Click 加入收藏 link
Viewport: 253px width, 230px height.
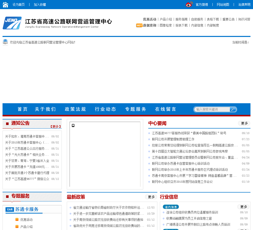click(40, 5)
